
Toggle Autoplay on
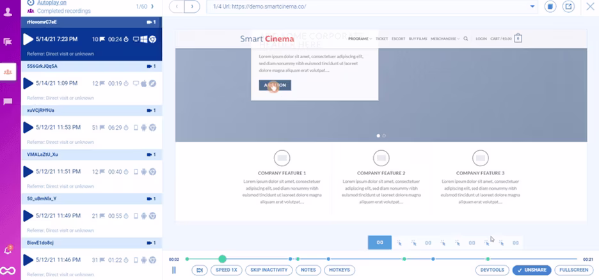pyautogui.click(x=52, y=3)
